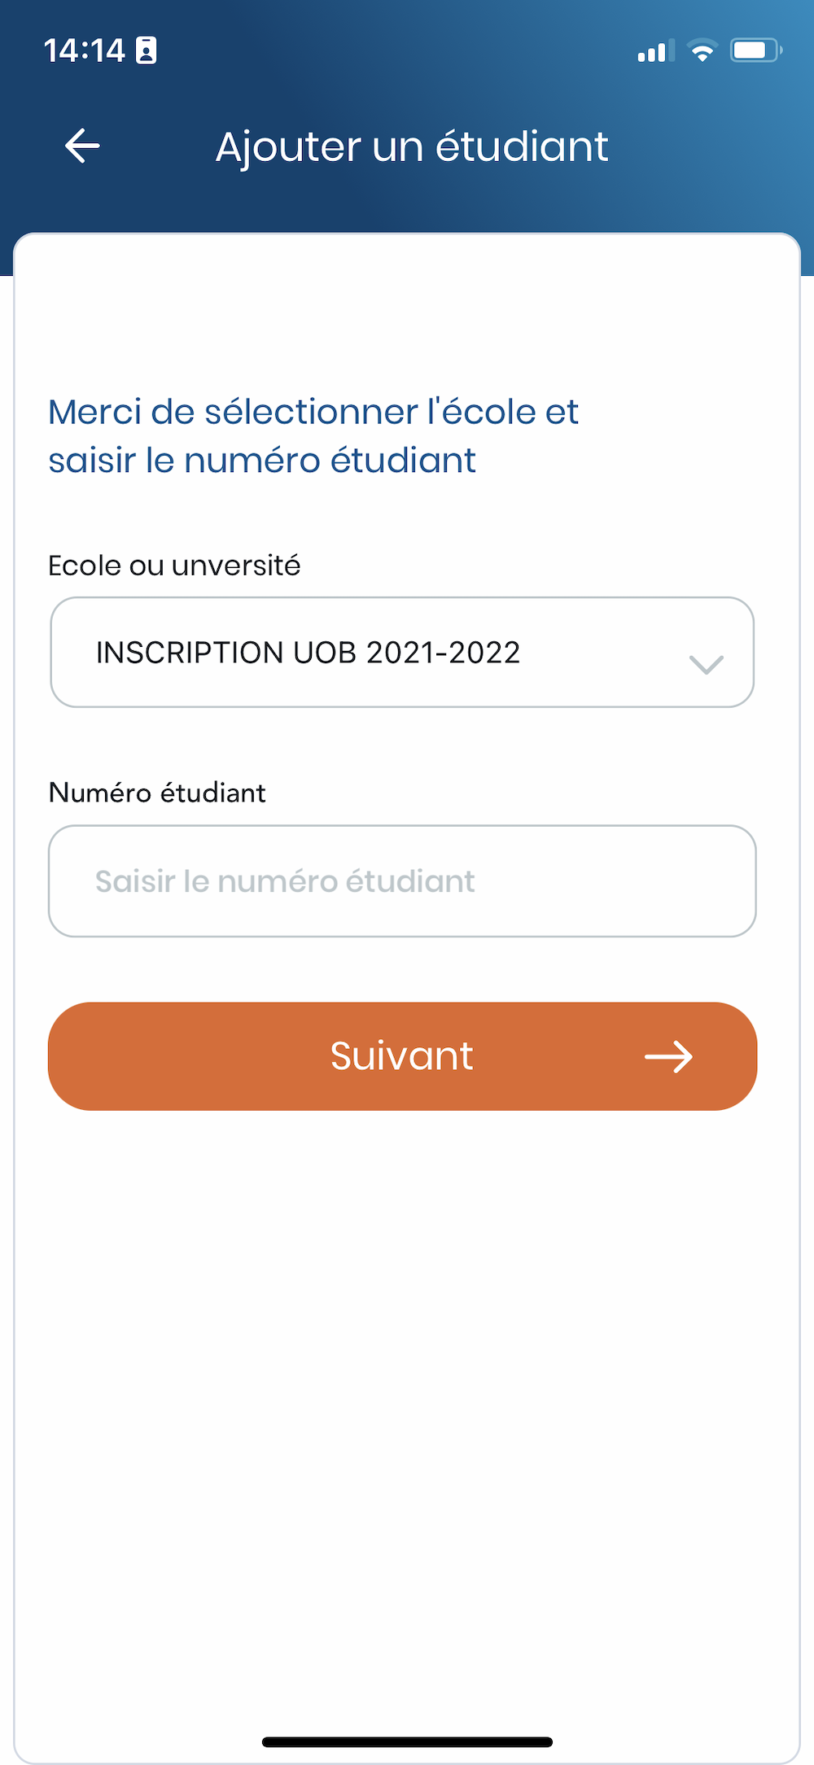
Task: Tap the Wi-Fi status icon
Action: coord(702,51)
